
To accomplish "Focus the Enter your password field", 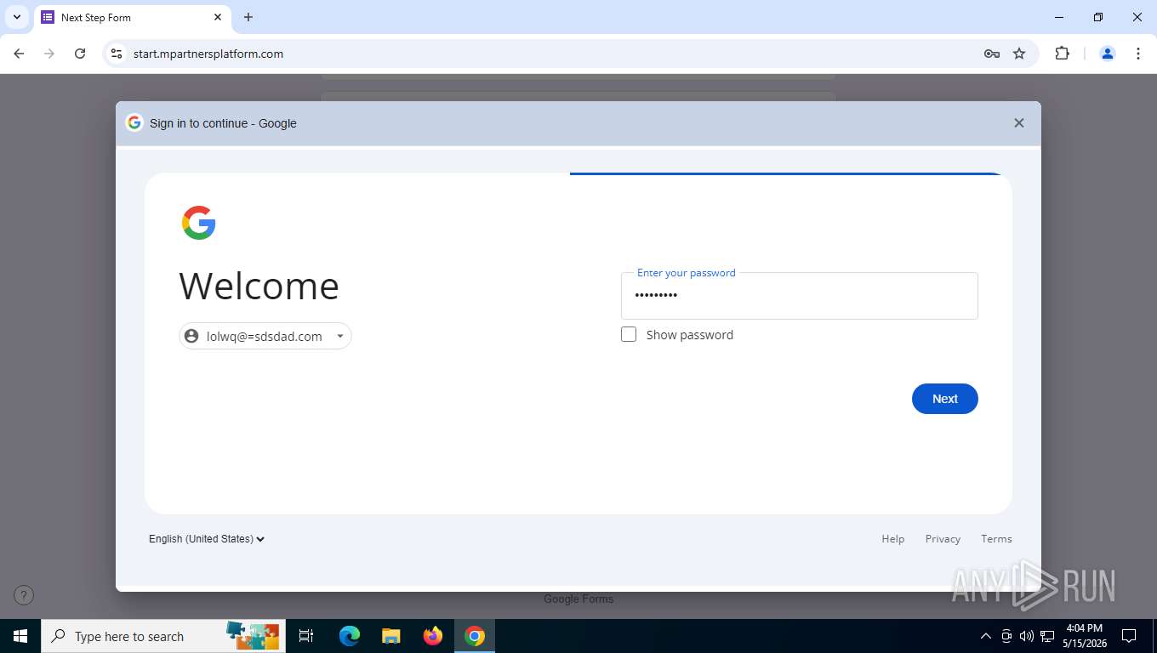I will click(799, 296).
